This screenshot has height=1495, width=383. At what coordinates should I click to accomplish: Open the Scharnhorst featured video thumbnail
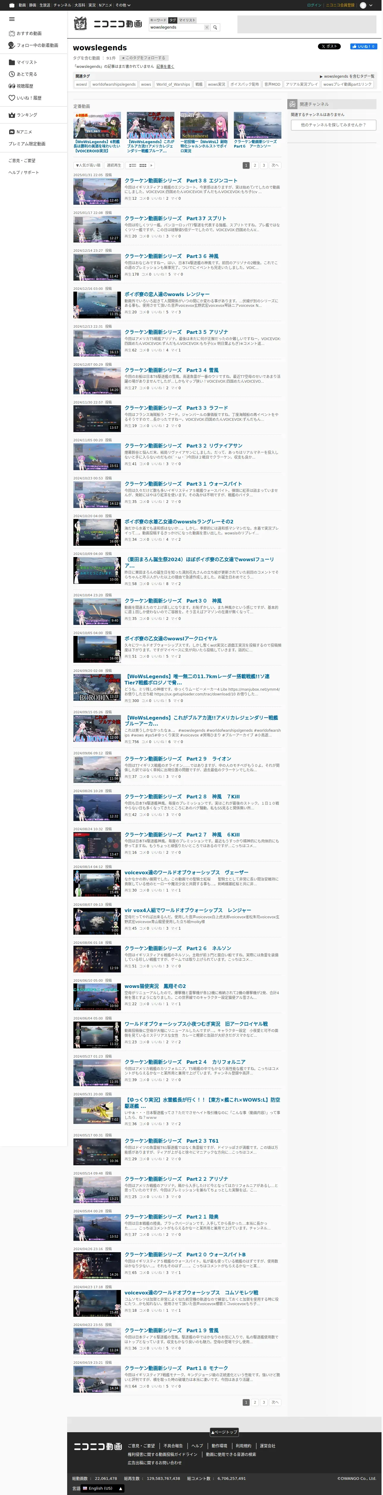point(204,125)
